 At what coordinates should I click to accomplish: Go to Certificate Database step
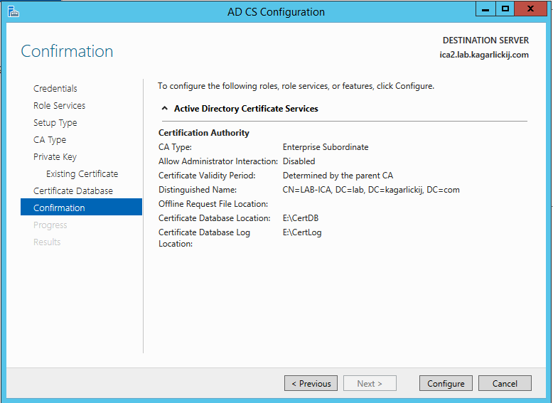coord(73,191)
